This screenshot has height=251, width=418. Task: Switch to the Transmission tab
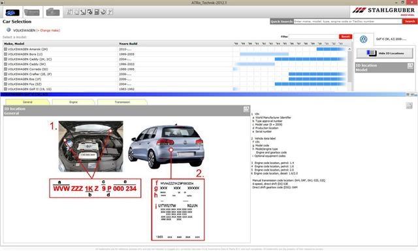coord(122,102)
